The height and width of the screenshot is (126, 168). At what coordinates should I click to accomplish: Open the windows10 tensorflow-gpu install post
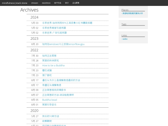tap(63, 44)
